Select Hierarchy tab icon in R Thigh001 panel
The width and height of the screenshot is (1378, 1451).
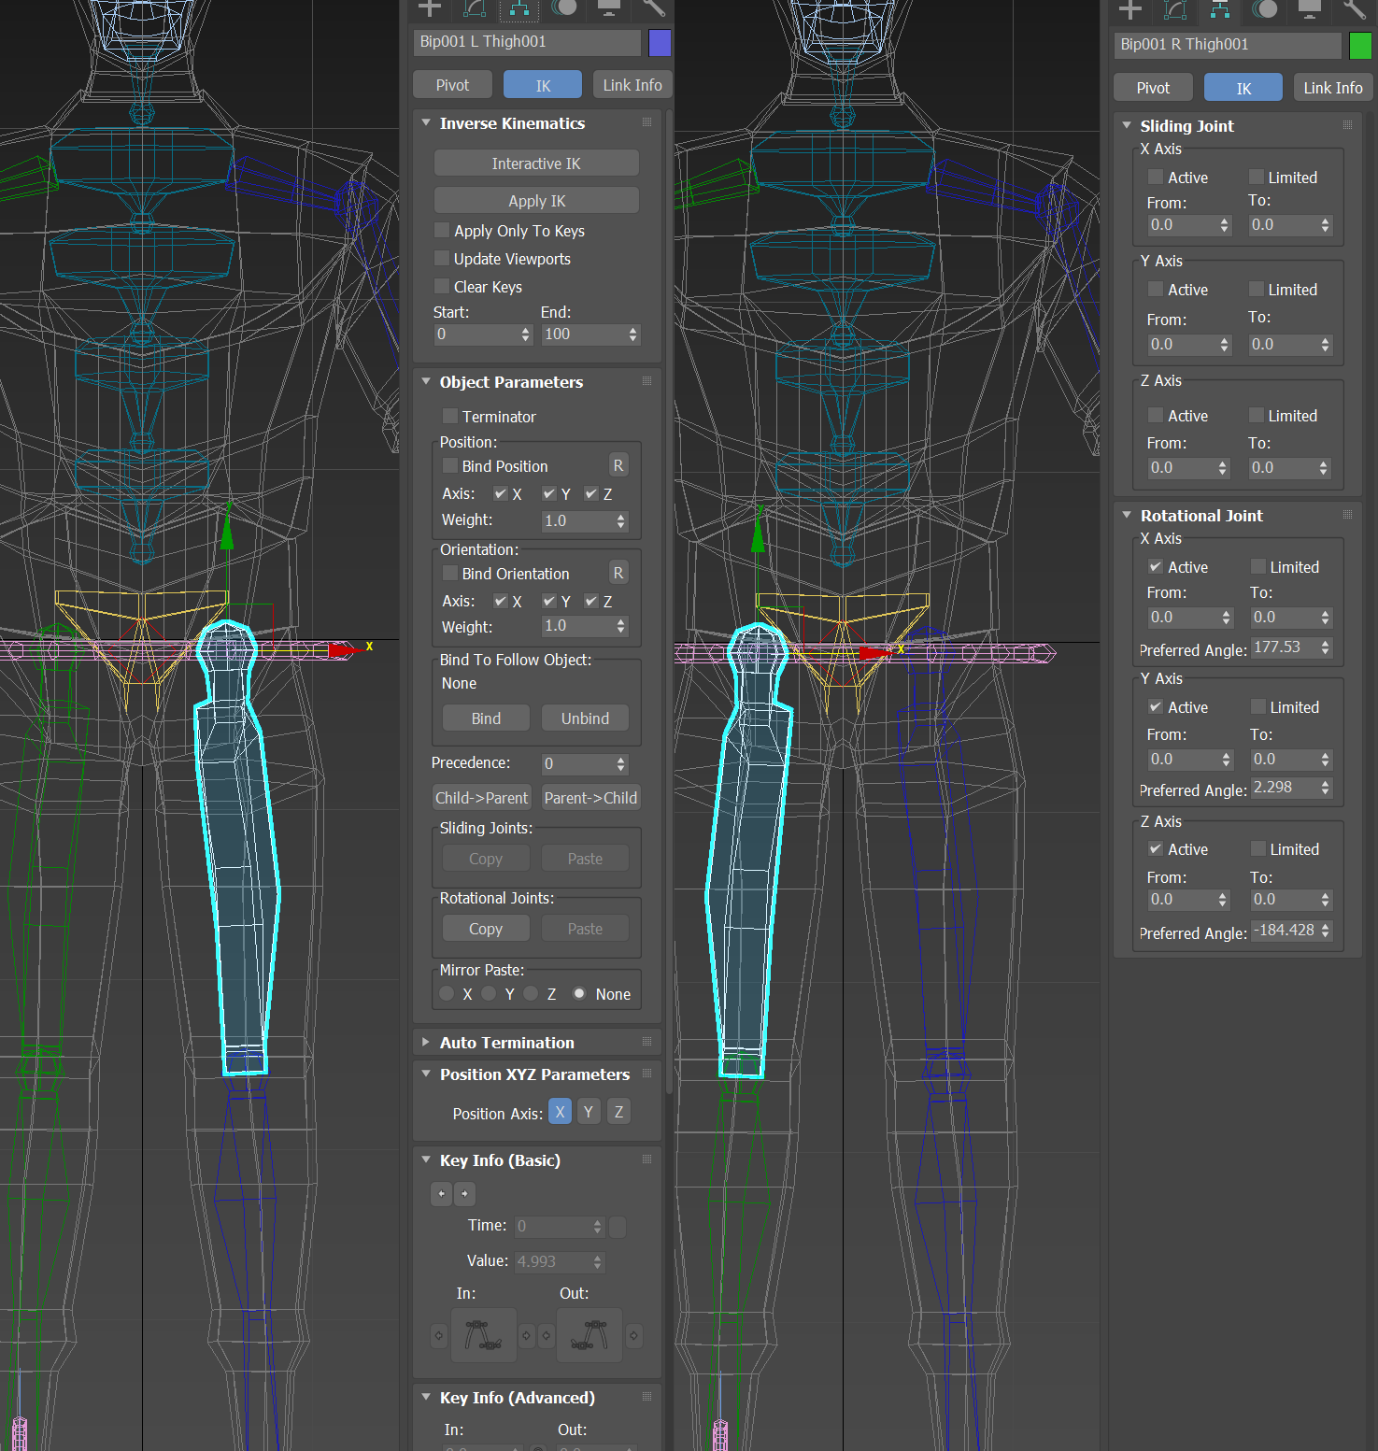(x=1220, y=9)
